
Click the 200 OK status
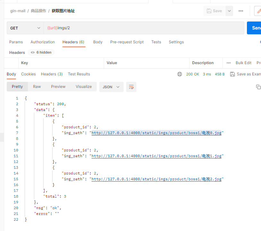192,74
